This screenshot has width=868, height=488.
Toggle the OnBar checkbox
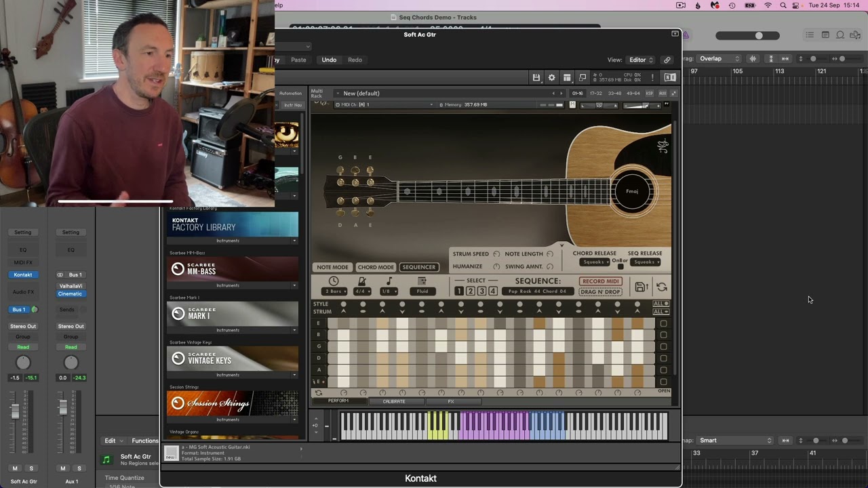[x=620, y=266]
